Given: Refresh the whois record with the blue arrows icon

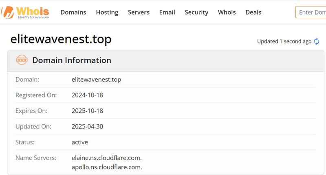Looking at the screenshot, I should [x=317, y=41].
